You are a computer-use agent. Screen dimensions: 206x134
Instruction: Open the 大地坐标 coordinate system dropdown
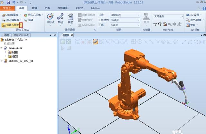click(168, 16)
